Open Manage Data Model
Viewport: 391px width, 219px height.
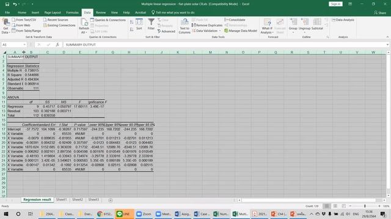[241, 30]
